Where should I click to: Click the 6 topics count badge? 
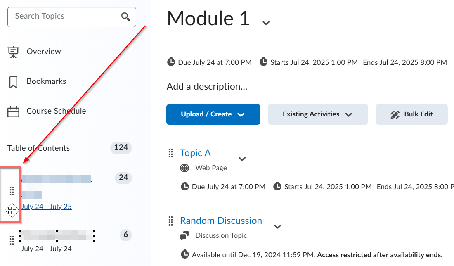(x=125, y=235)
